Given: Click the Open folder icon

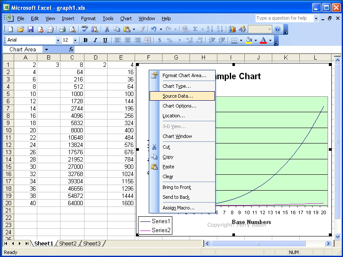Looking at the screenshot, I should tap(20, 29).
